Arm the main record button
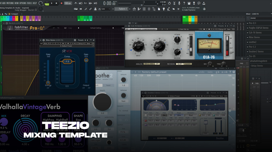This screenshot has height=152, width=272. click(61, 3)
